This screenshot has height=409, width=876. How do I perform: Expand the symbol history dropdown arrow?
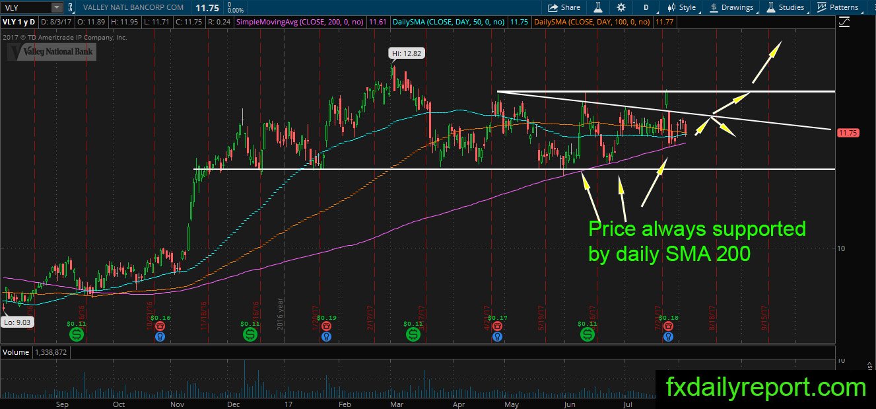click(x=56, y=7)
